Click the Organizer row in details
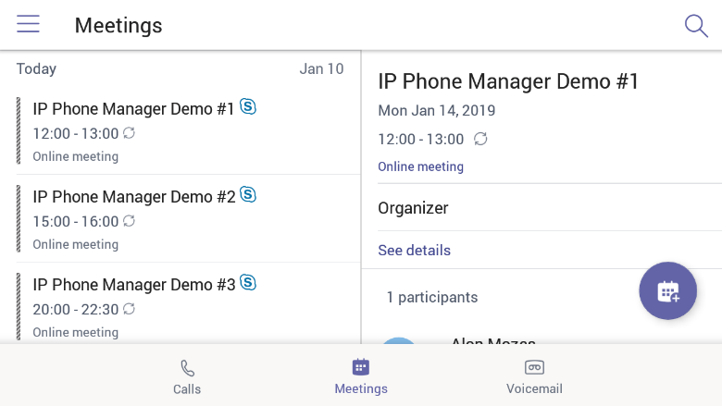Screen dimensions: 722x406 550,208
